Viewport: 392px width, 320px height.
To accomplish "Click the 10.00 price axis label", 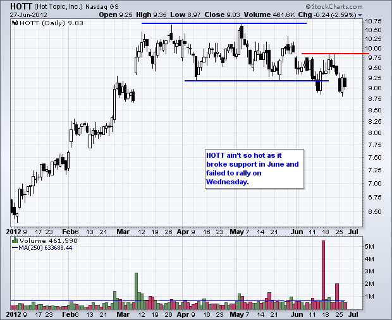I will coord(373,49).
